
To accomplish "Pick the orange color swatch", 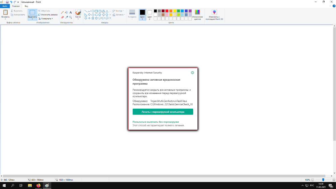I will [x=171, y=11].
